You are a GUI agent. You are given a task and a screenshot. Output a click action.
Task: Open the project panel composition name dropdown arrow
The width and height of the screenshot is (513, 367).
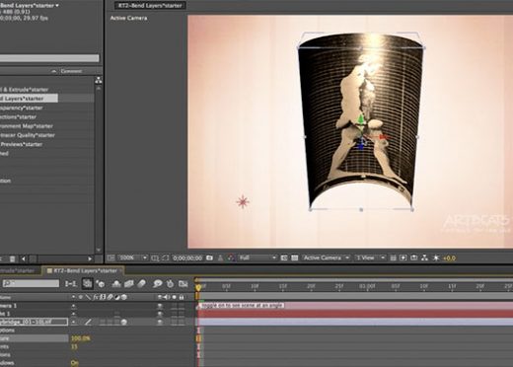click(57, 5)
